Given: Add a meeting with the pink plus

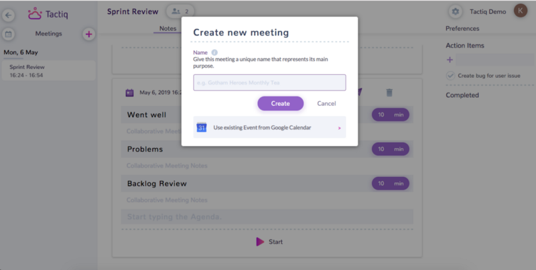Looking at the screenshot, I should 88,34.
